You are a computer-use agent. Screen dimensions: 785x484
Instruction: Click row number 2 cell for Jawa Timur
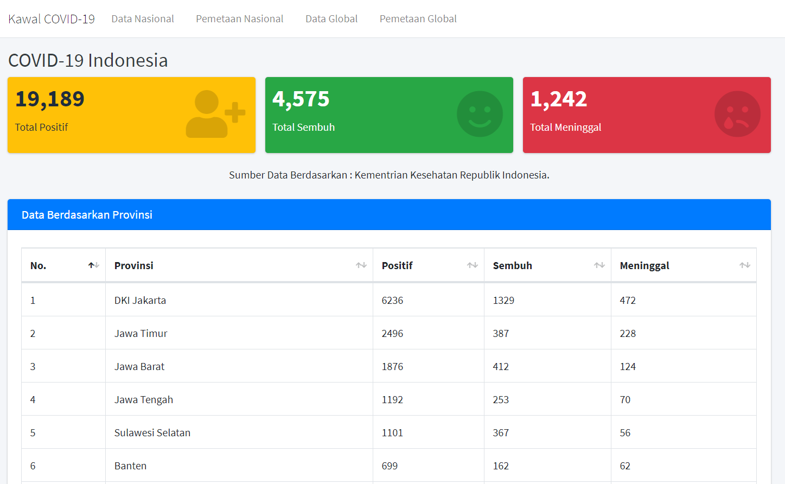click(63, 333)
